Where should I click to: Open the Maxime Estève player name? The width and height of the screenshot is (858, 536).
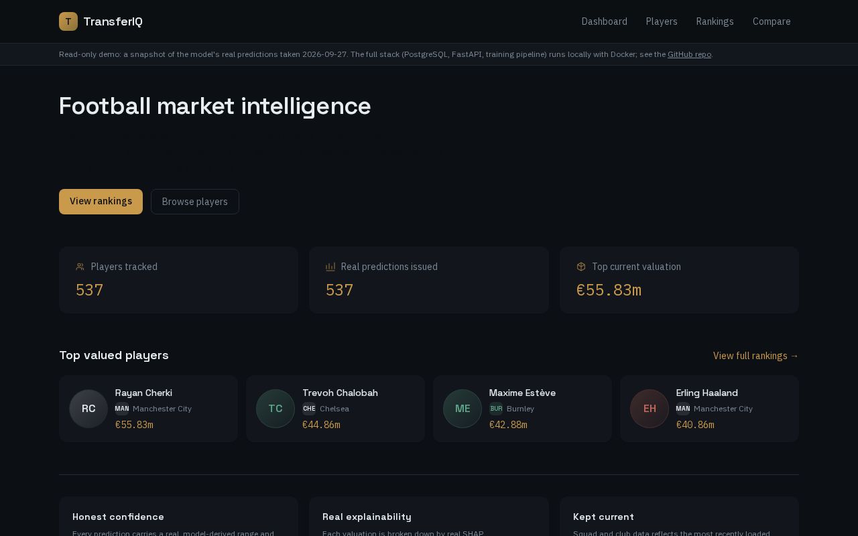click(522, 393)
